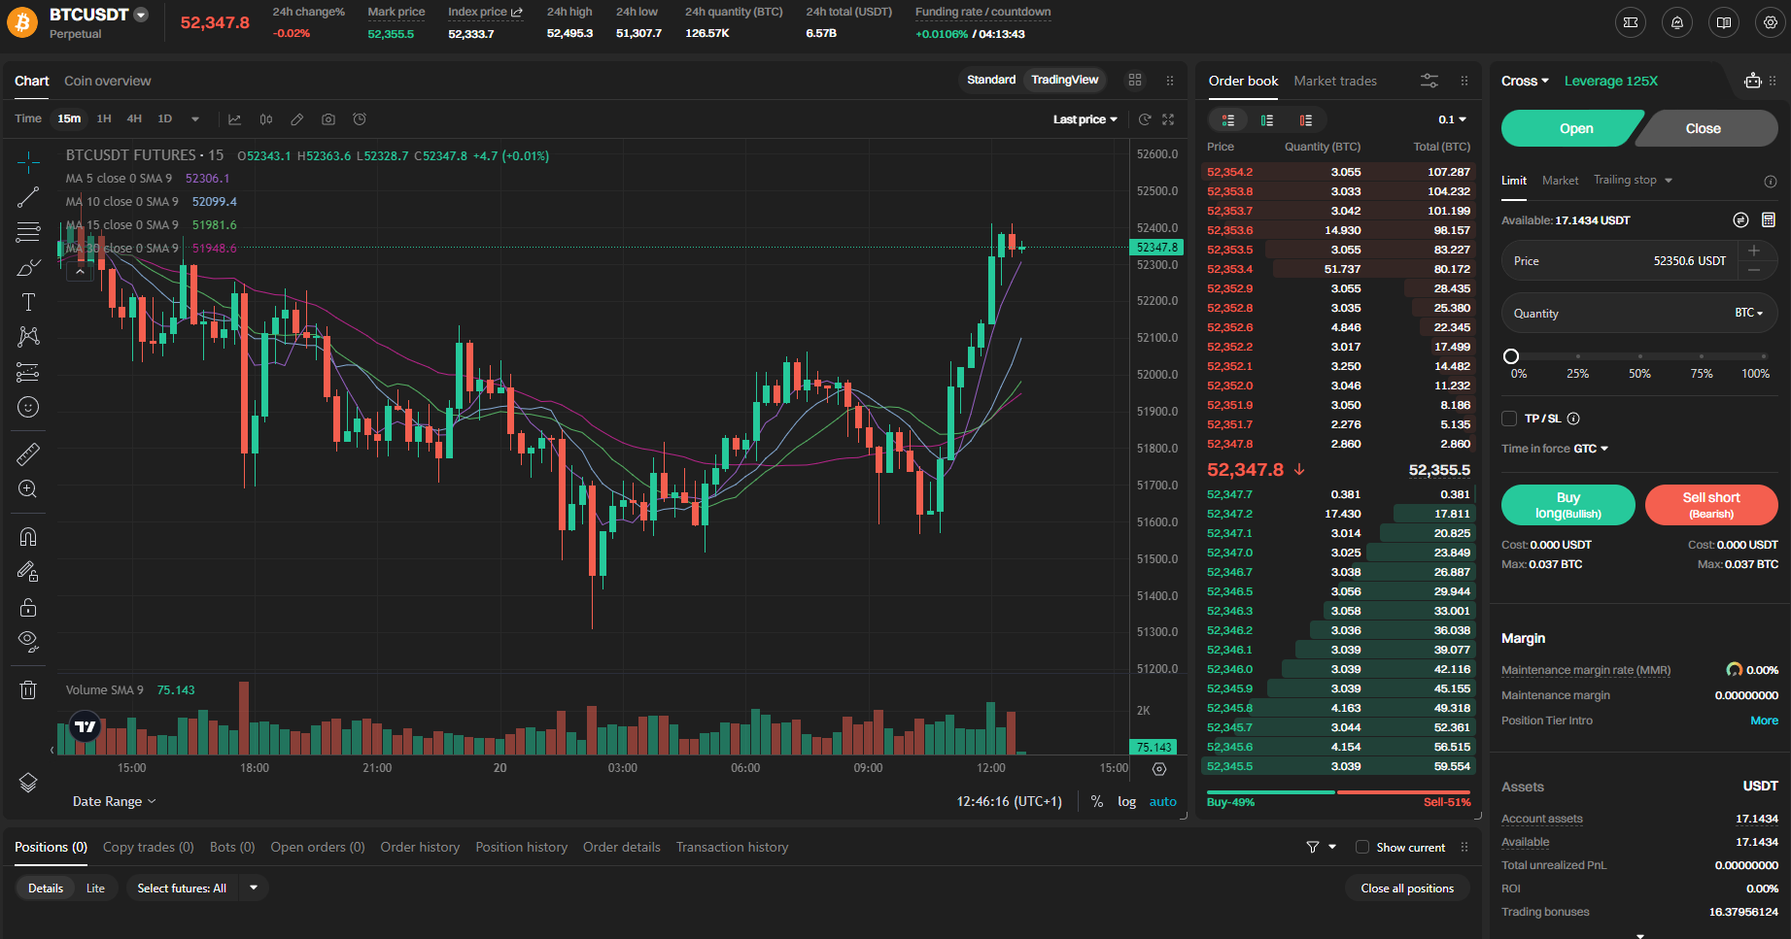Select the brush drawing tool

[28, 268]
